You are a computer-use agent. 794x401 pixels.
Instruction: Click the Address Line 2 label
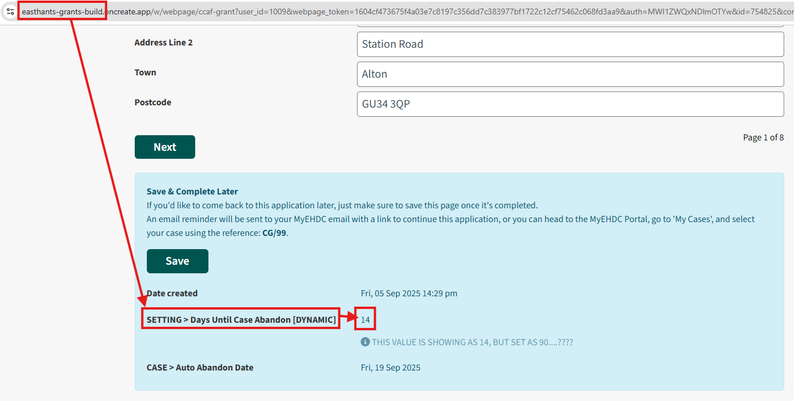click(x=164, y=43)
